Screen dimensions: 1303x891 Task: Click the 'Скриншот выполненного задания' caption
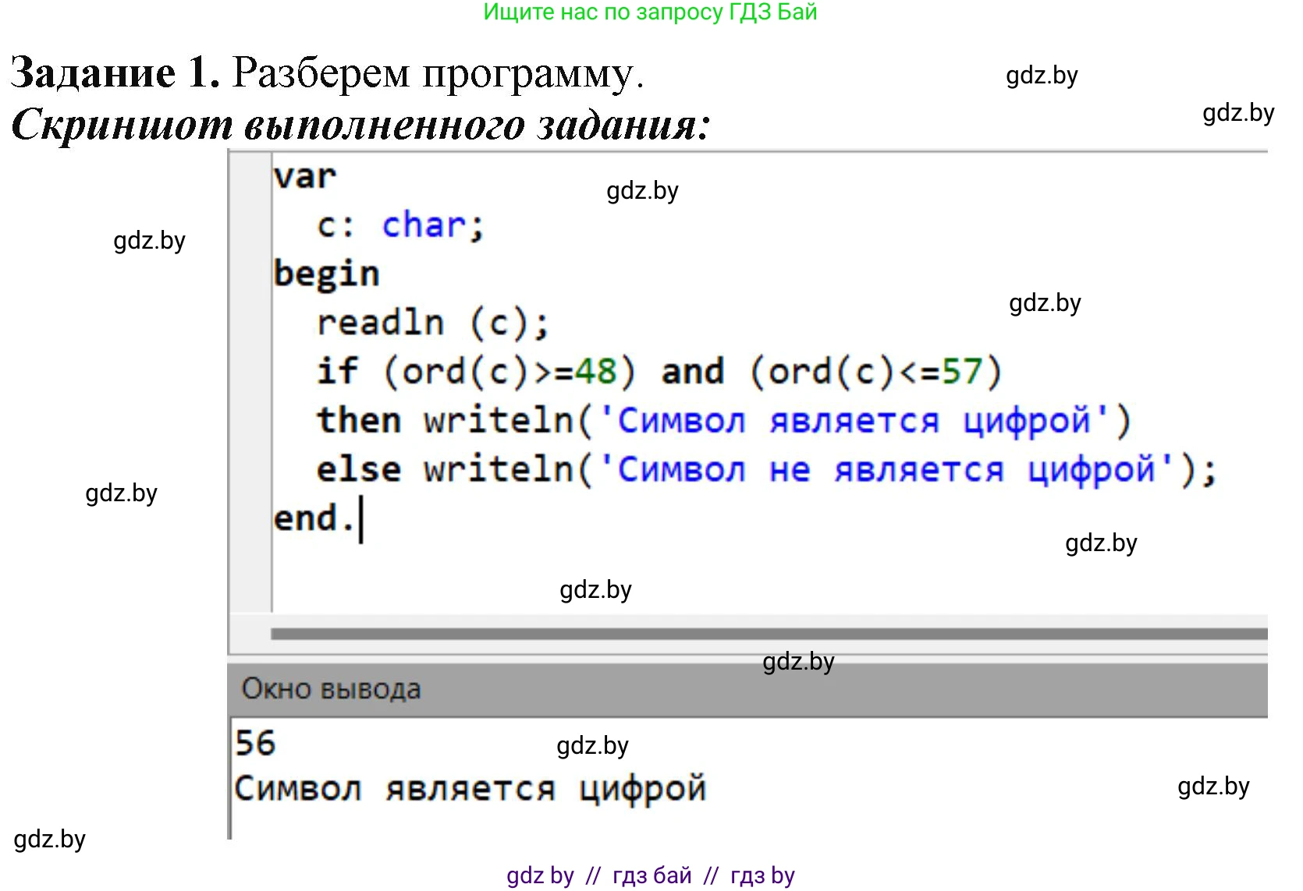point(360,125)
